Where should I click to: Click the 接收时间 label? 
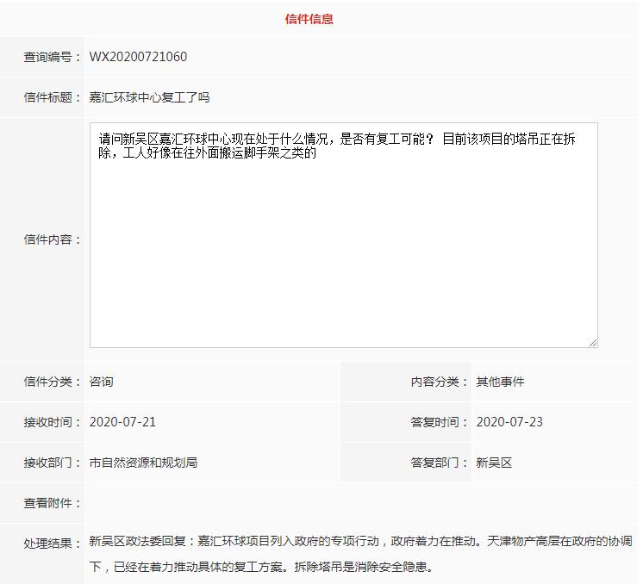52,422
